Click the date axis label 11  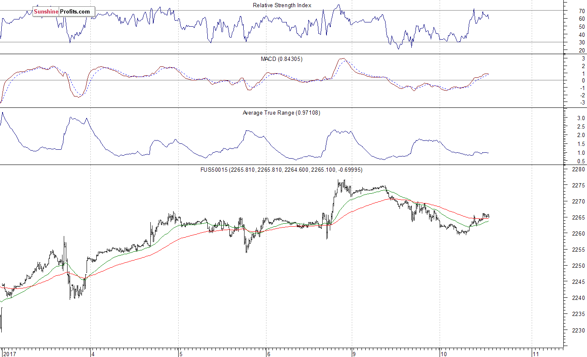(x=535, y=353)
